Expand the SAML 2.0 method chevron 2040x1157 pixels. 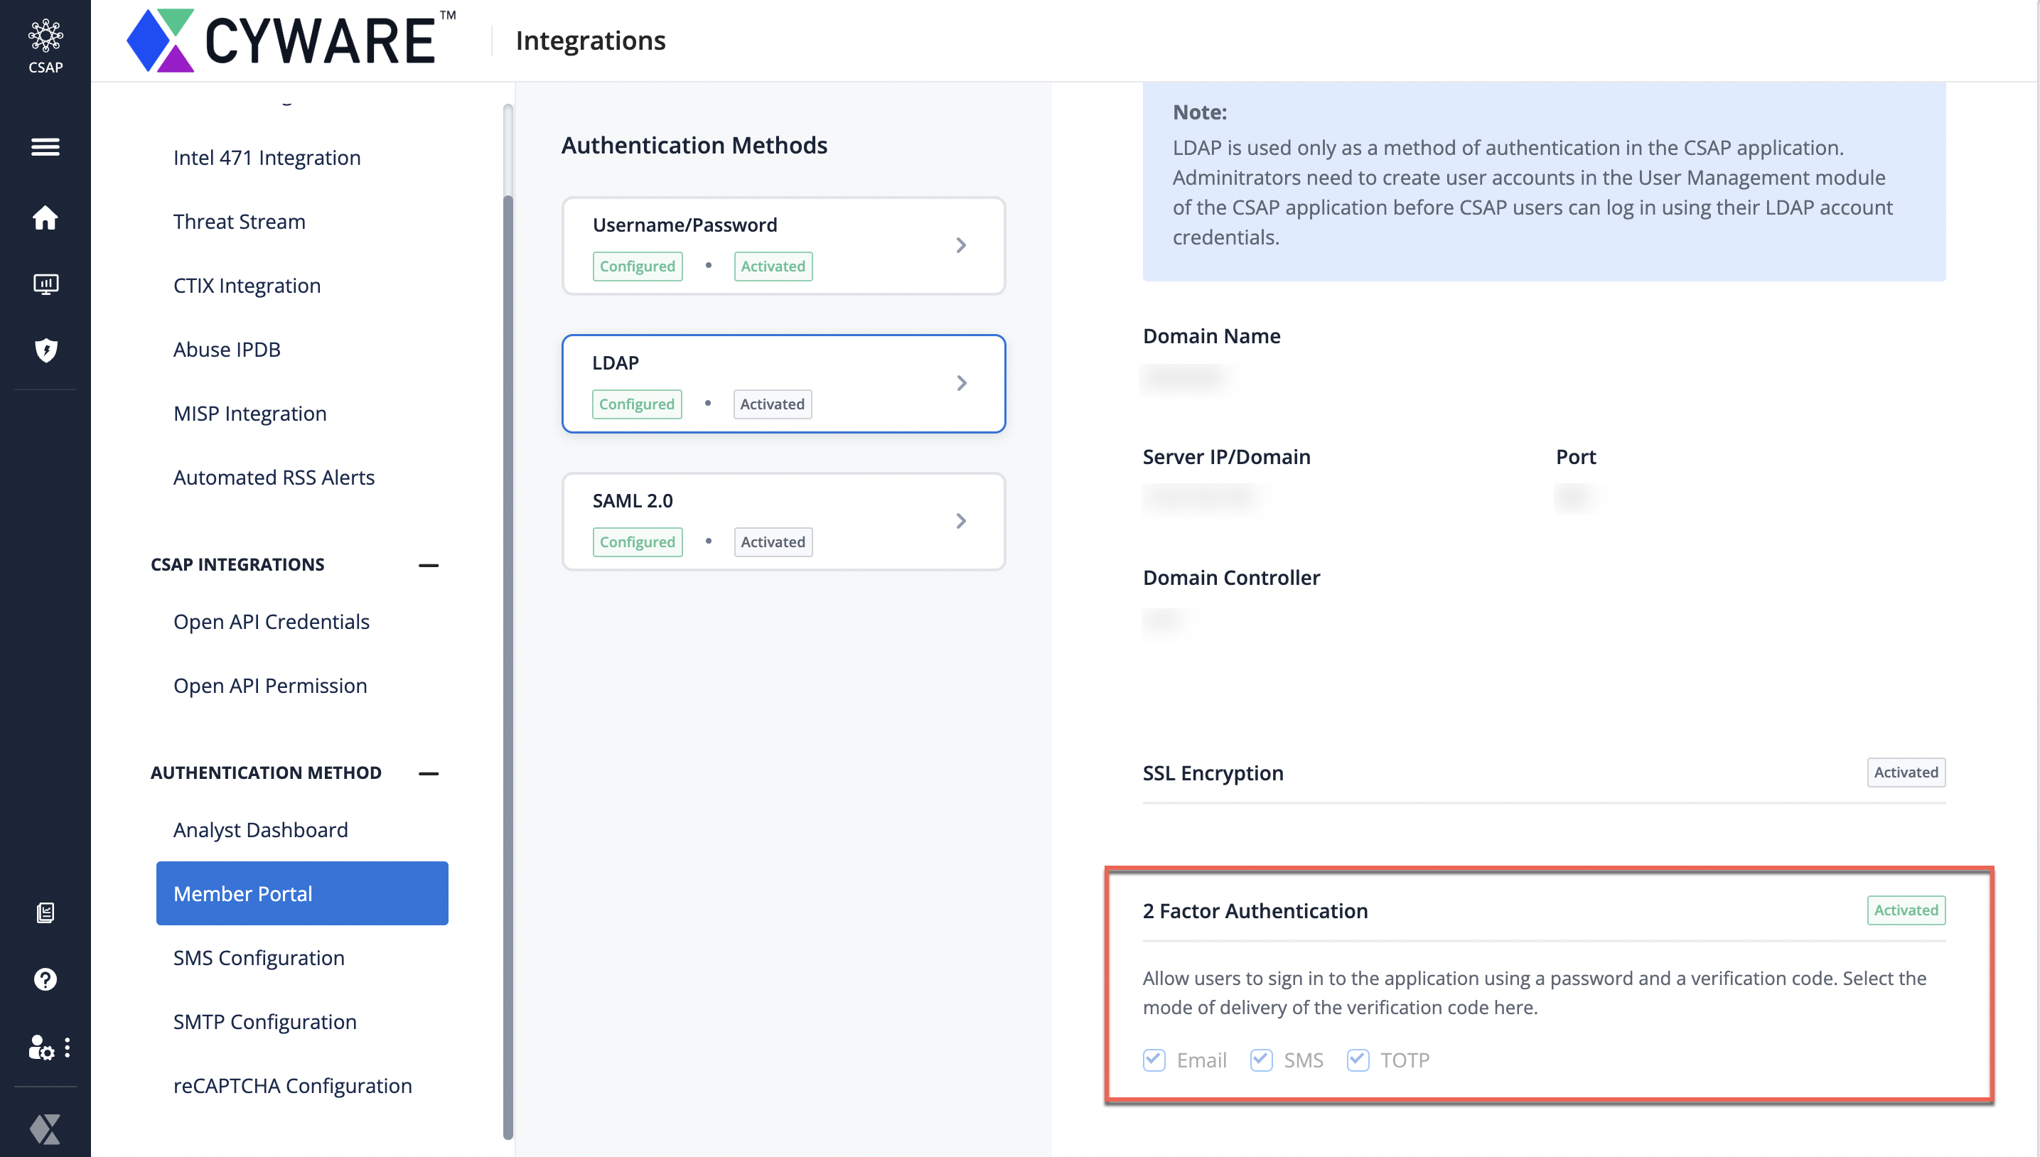point(961,520)
